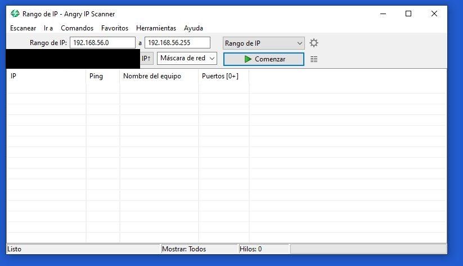Maximize the Angry IP Scanner window
This screenshot has width=463, height=266.
pyautogui.click(x=408, y=14)
